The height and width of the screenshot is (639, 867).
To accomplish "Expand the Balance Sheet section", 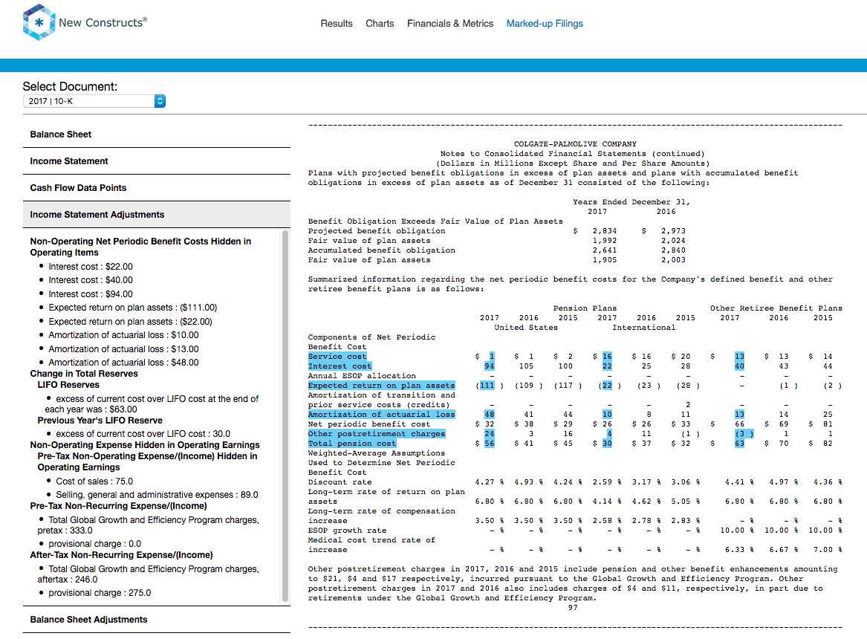I will pyautogui.click(x=157, y=134).
